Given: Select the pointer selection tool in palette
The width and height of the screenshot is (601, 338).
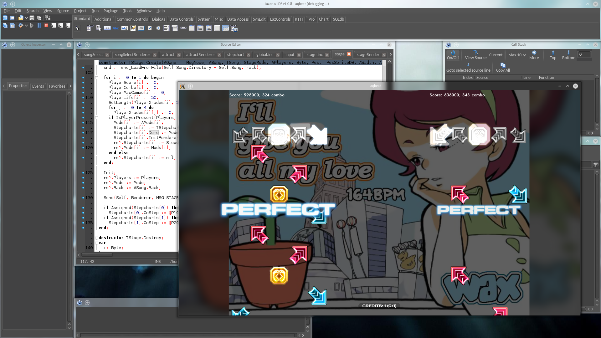Looking at the screenshot, I should [x=77, y=28].
